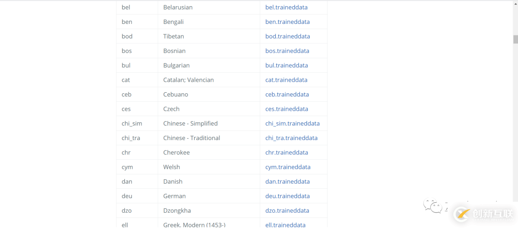Click the "Chinese - Simplified" language cell
This screenshot has width=518, height=228.
[190, 123]
